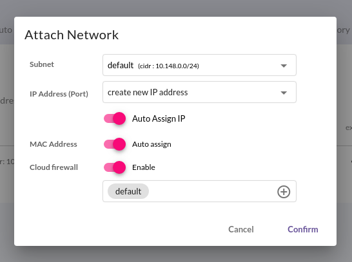The image size is (352, 262).
Task: Click the 'Auto Assign IP' label text
Action: [x=159, y=118]
